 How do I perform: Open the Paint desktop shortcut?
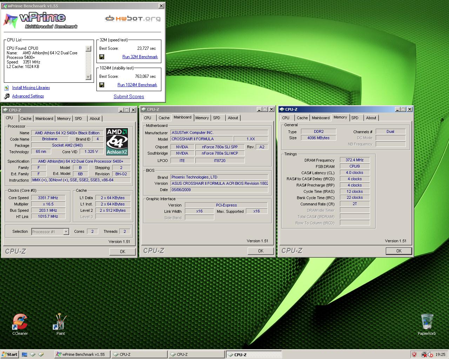(60, 321)
